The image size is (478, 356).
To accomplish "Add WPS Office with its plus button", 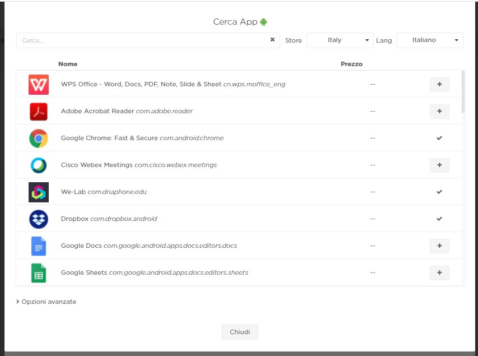I will coord(439,85).
